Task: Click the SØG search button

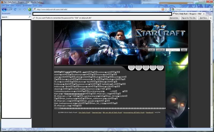Action: pos(184,50)
